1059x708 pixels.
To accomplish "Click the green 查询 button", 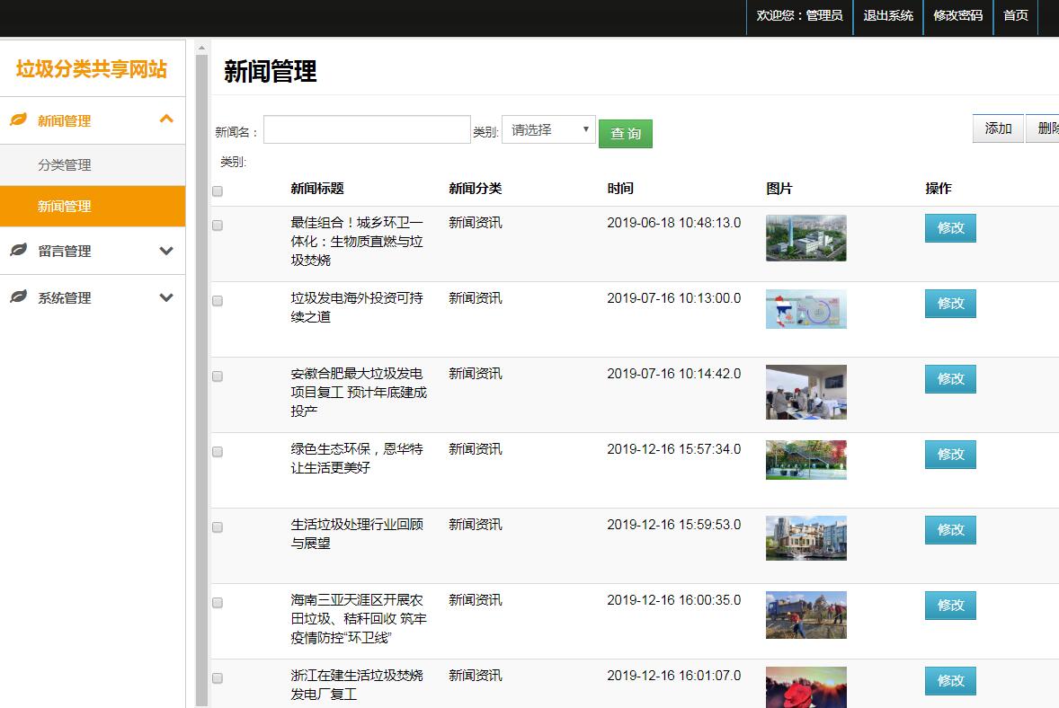I will [626, 134].
